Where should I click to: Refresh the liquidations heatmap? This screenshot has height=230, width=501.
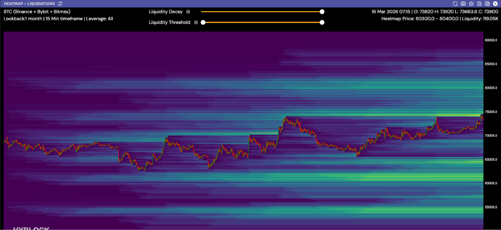point(455,4)
